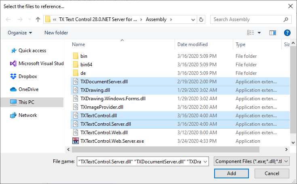Select Quick access in navigation pane
Viewport: 297px width, 184px height.
coord(32,51)
